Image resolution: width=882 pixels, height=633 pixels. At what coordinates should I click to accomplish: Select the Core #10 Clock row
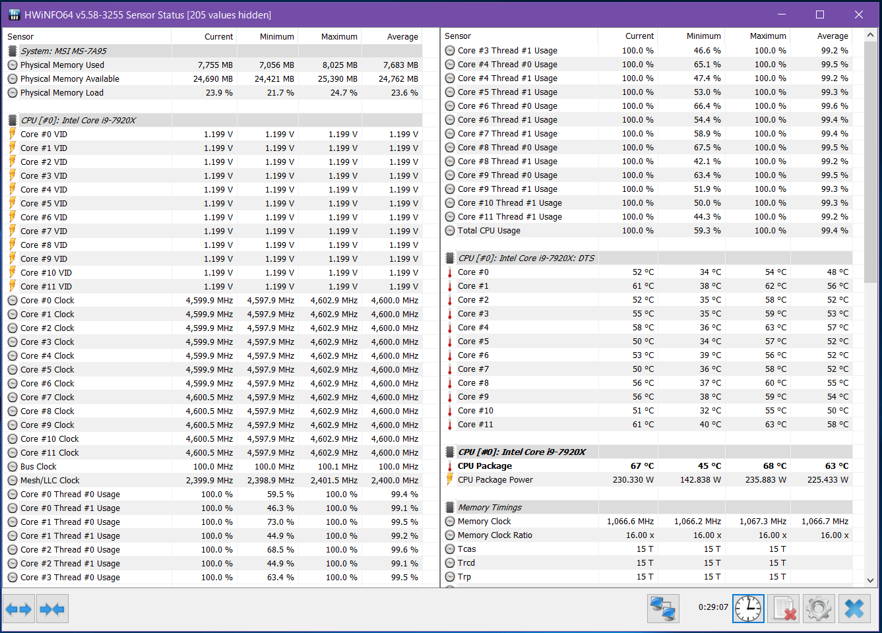click(x=212, y=438)
